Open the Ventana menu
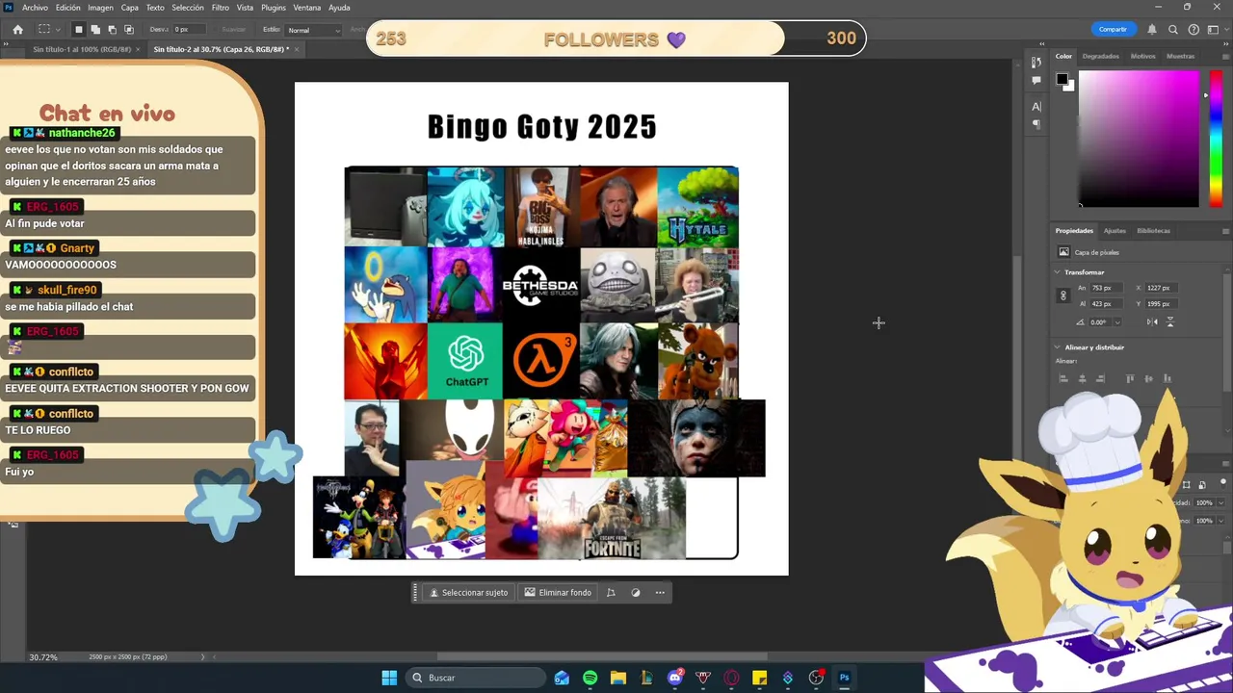 (x=307, y=8)
